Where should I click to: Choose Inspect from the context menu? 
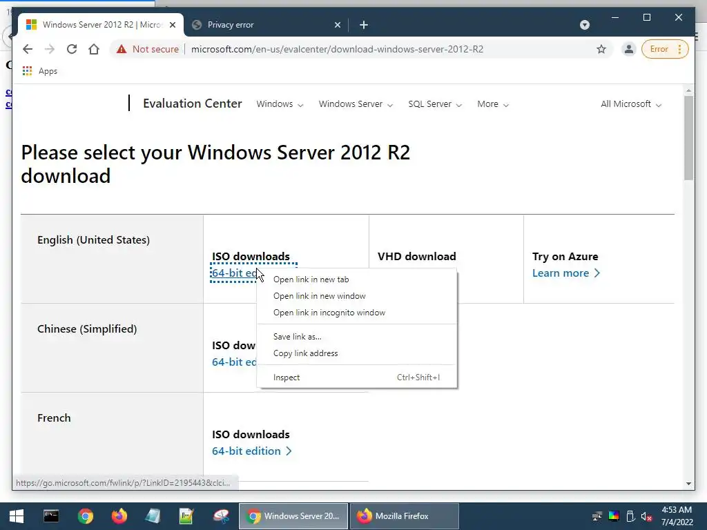[357, 377]
